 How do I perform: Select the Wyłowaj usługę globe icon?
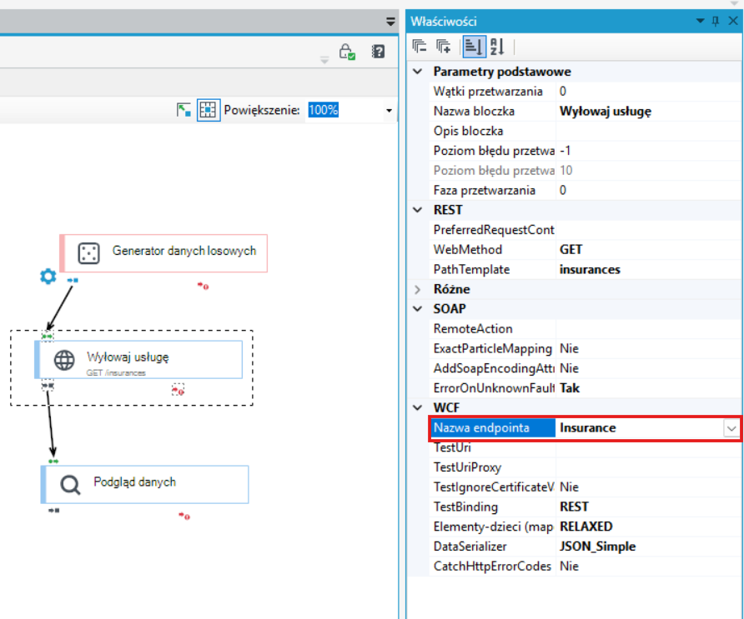(64, 360)
